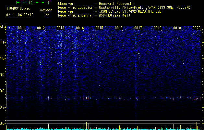Click the 0.7 kHz axis label
Viewport: 204px width, 130px height.
(x=3, y=107)
